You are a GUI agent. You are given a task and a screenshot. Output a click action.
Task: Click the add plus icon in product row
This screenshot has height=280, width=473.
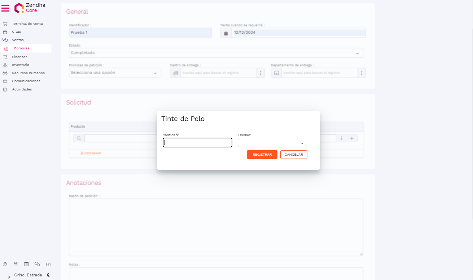pos(352,138)
